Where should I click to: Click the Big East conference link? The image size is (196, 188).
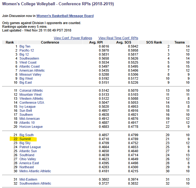[x=25, y=82]
